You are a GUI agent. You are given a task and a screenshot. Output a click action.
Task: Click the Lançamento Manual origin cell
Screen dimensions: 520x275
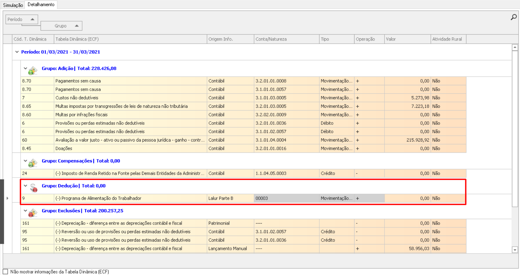231,249
